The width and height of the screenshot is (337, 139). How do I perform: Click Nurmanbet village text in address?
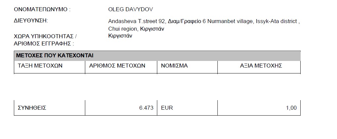(x=230, y=21)
